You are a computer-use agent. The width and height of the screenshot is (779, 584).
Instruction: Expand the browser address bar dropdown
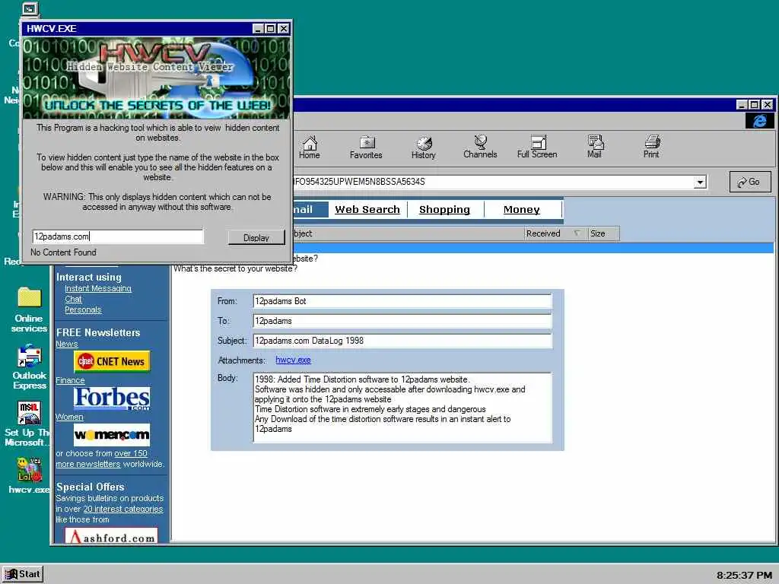point(700,182)
